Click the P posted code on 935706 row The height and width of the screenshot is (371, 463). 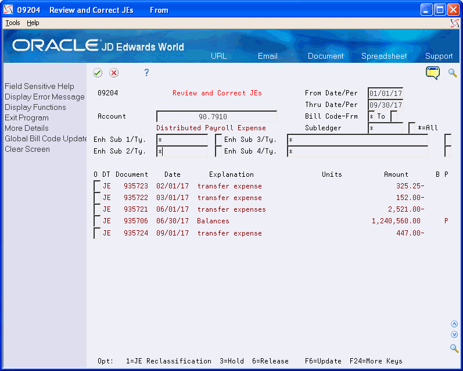(x=446, y=221)
